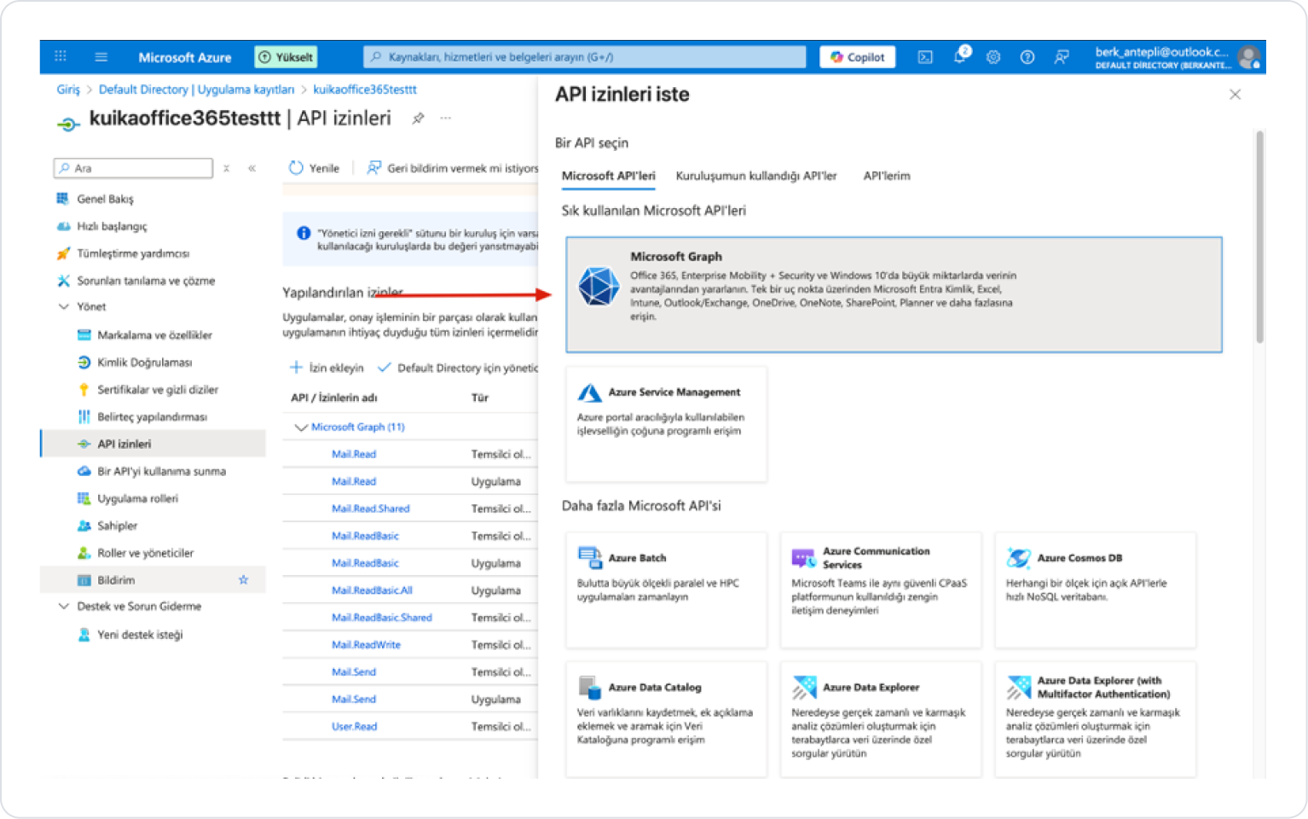Open feedback icon in top bar
1308x819 pixels.
pyautogui.click(x=1062, y=57)
